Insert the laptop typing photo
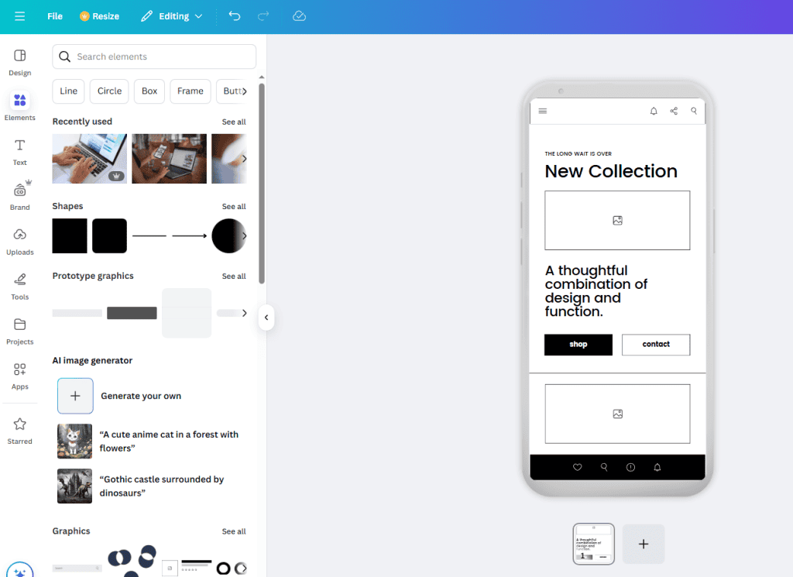The image size is (793, 577). [x=90, y=159]
